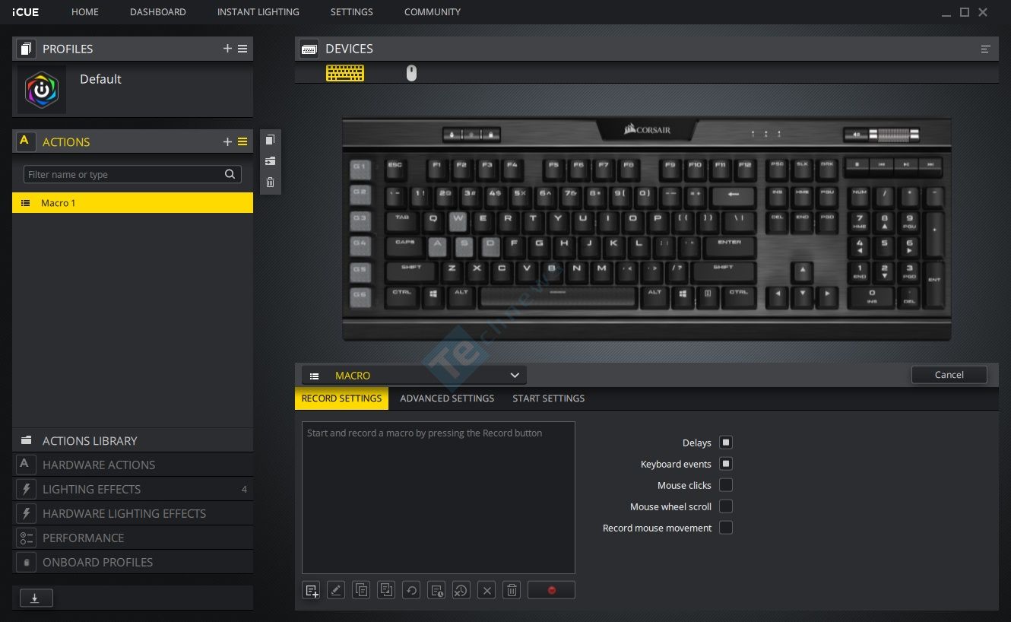Expand Hardware Lighting Effects section
This screenshot has height=622, width=1011.
click(133, 513)
